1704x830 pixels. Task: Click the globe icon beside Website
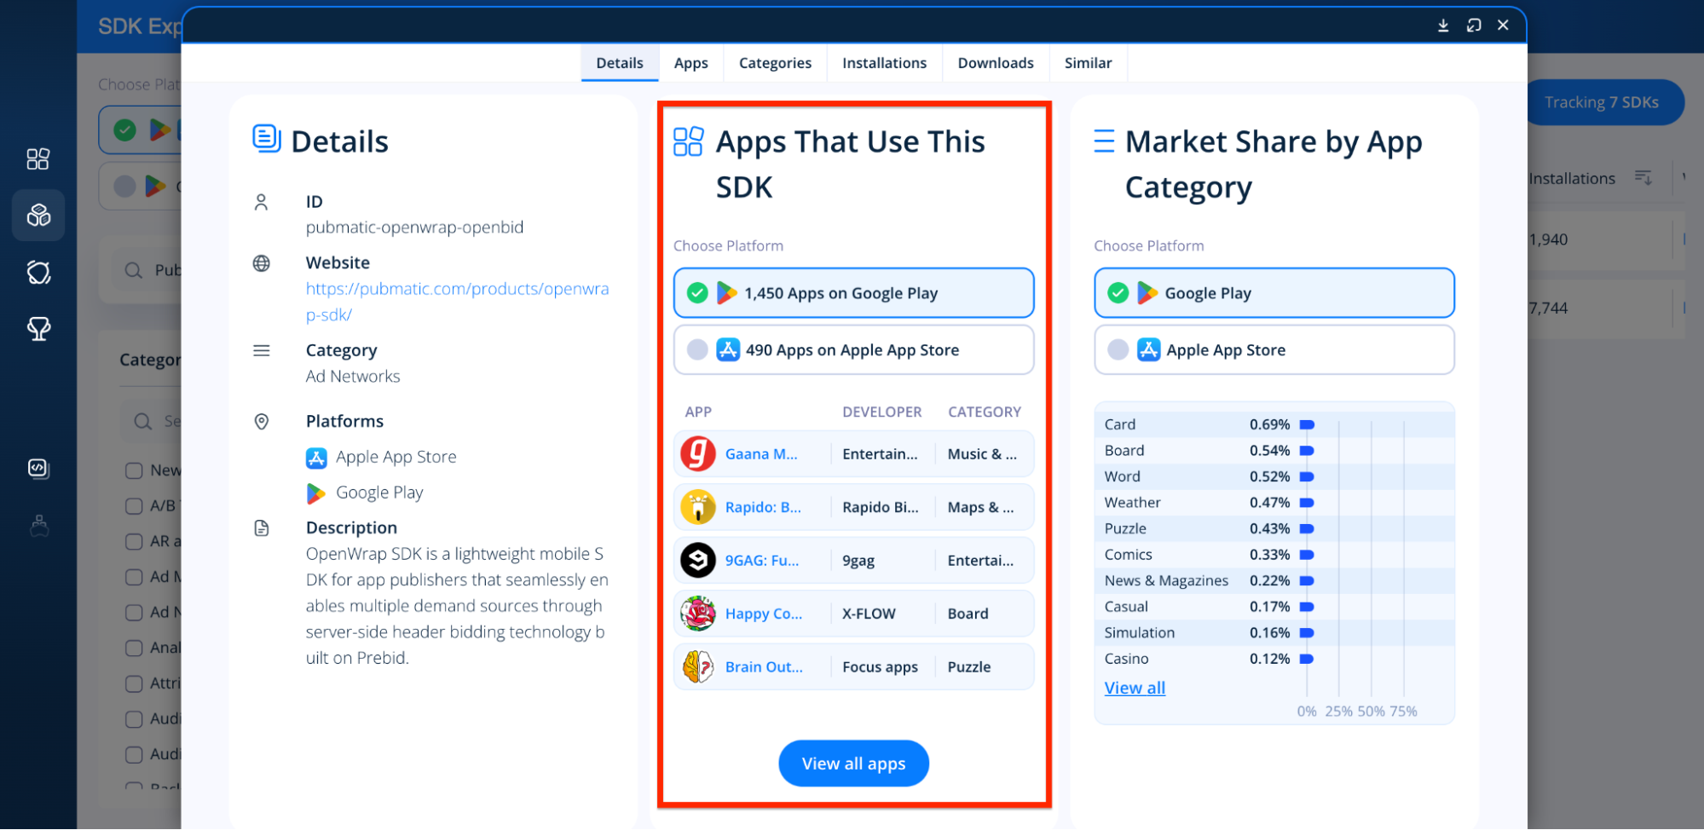pyautogui.click(x=262, y=263)
